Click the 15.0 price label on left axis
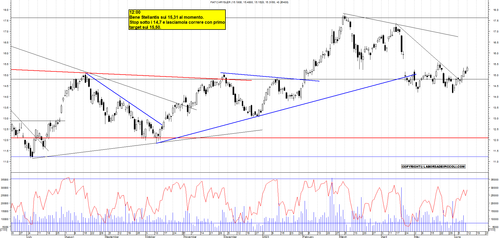Viewport: 499px width, 238px height. click(6, 75)
